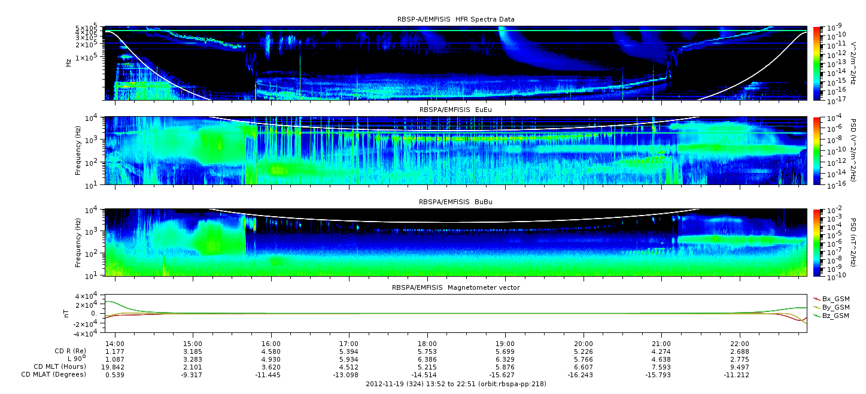Select the RBSPA/EMFISIS BuBu panel title
The width and height of the screenshot is (866, 394).
pyautogui.click(x=455, y=202)
